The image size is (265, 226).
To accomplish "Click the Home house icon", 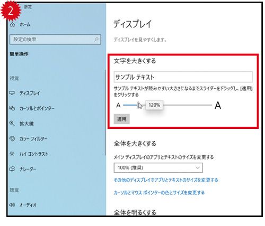I will click(x=12, y=24).
